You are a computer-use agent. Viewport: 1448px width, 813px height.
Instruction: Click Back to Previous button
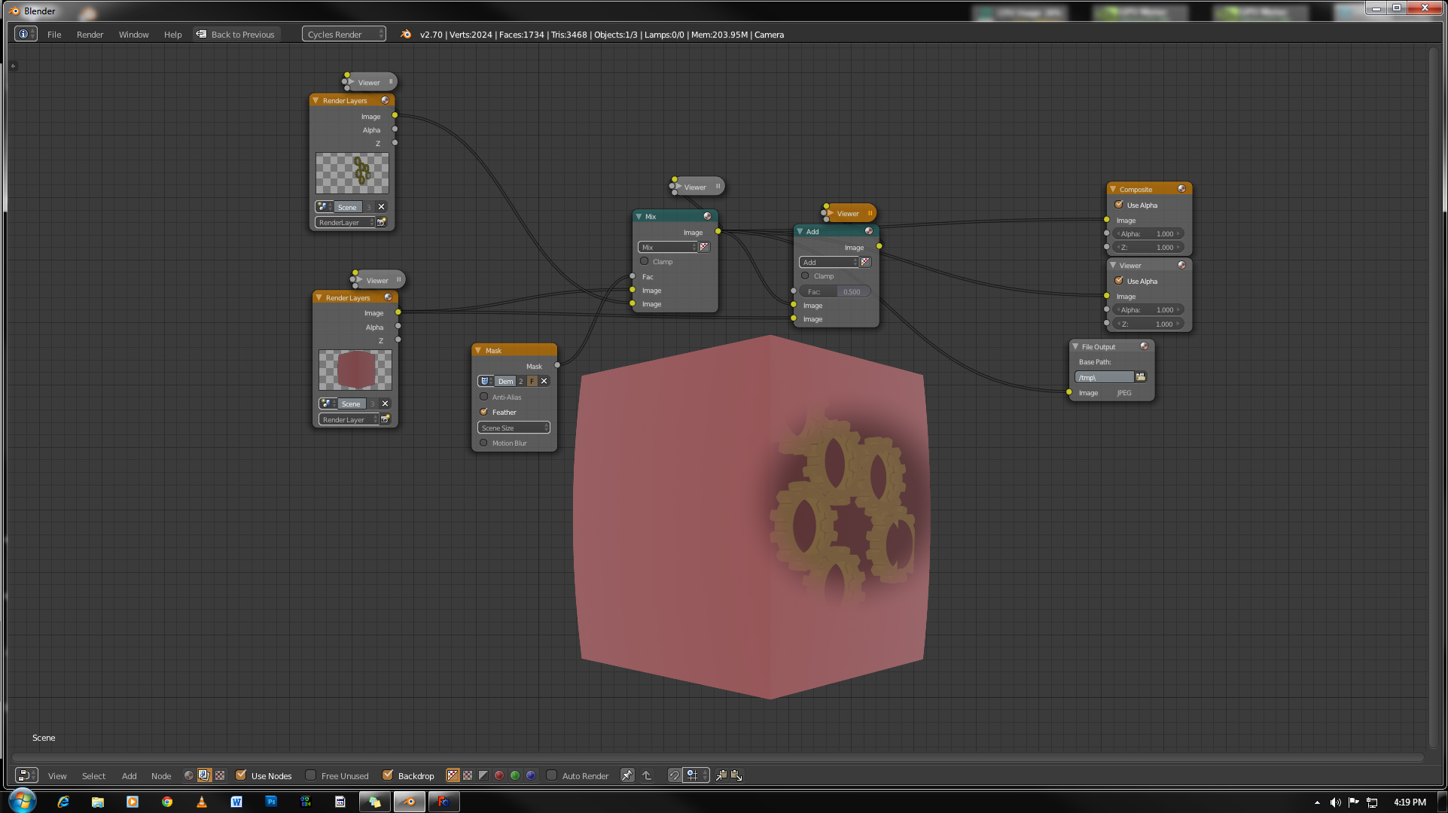point(236,35)
